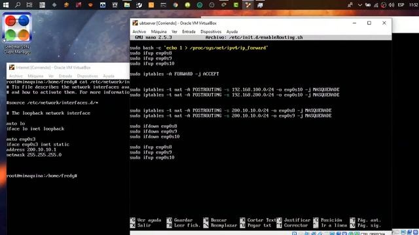This screenshot has height=235, width=419.
Task: Open the clock showing 11:52
Action: (413, 5)
